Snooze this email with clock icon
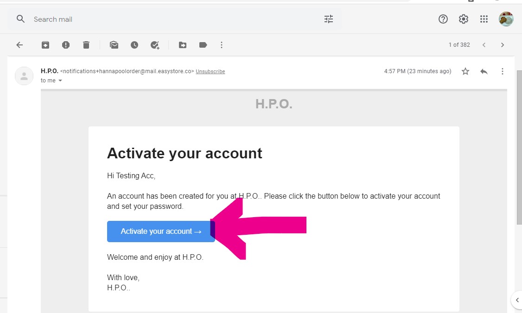Screen dimensions: 522x313 [x=134, y=45]
